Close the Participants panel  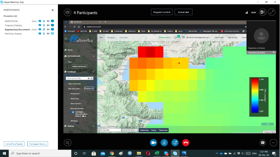coord(52,10)
